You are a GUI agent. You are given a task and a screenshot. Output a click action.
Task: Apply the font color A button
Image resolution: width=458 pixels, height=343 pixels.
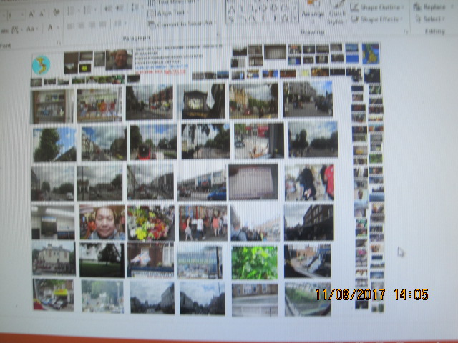[50, 28]
